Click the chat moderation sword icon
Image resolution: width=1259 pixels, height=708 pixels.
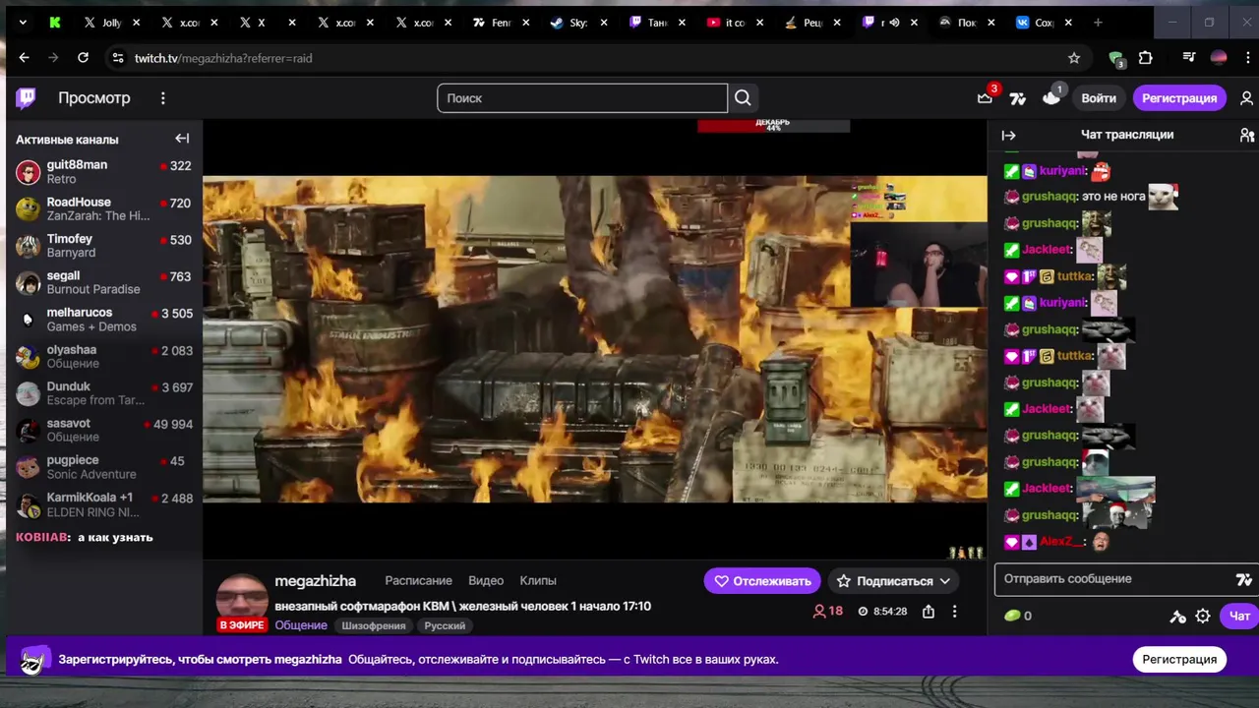(x=1177, y=617)
